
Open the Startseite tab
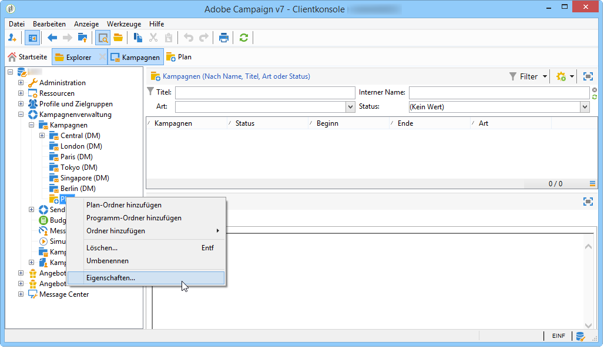(28, 57)
